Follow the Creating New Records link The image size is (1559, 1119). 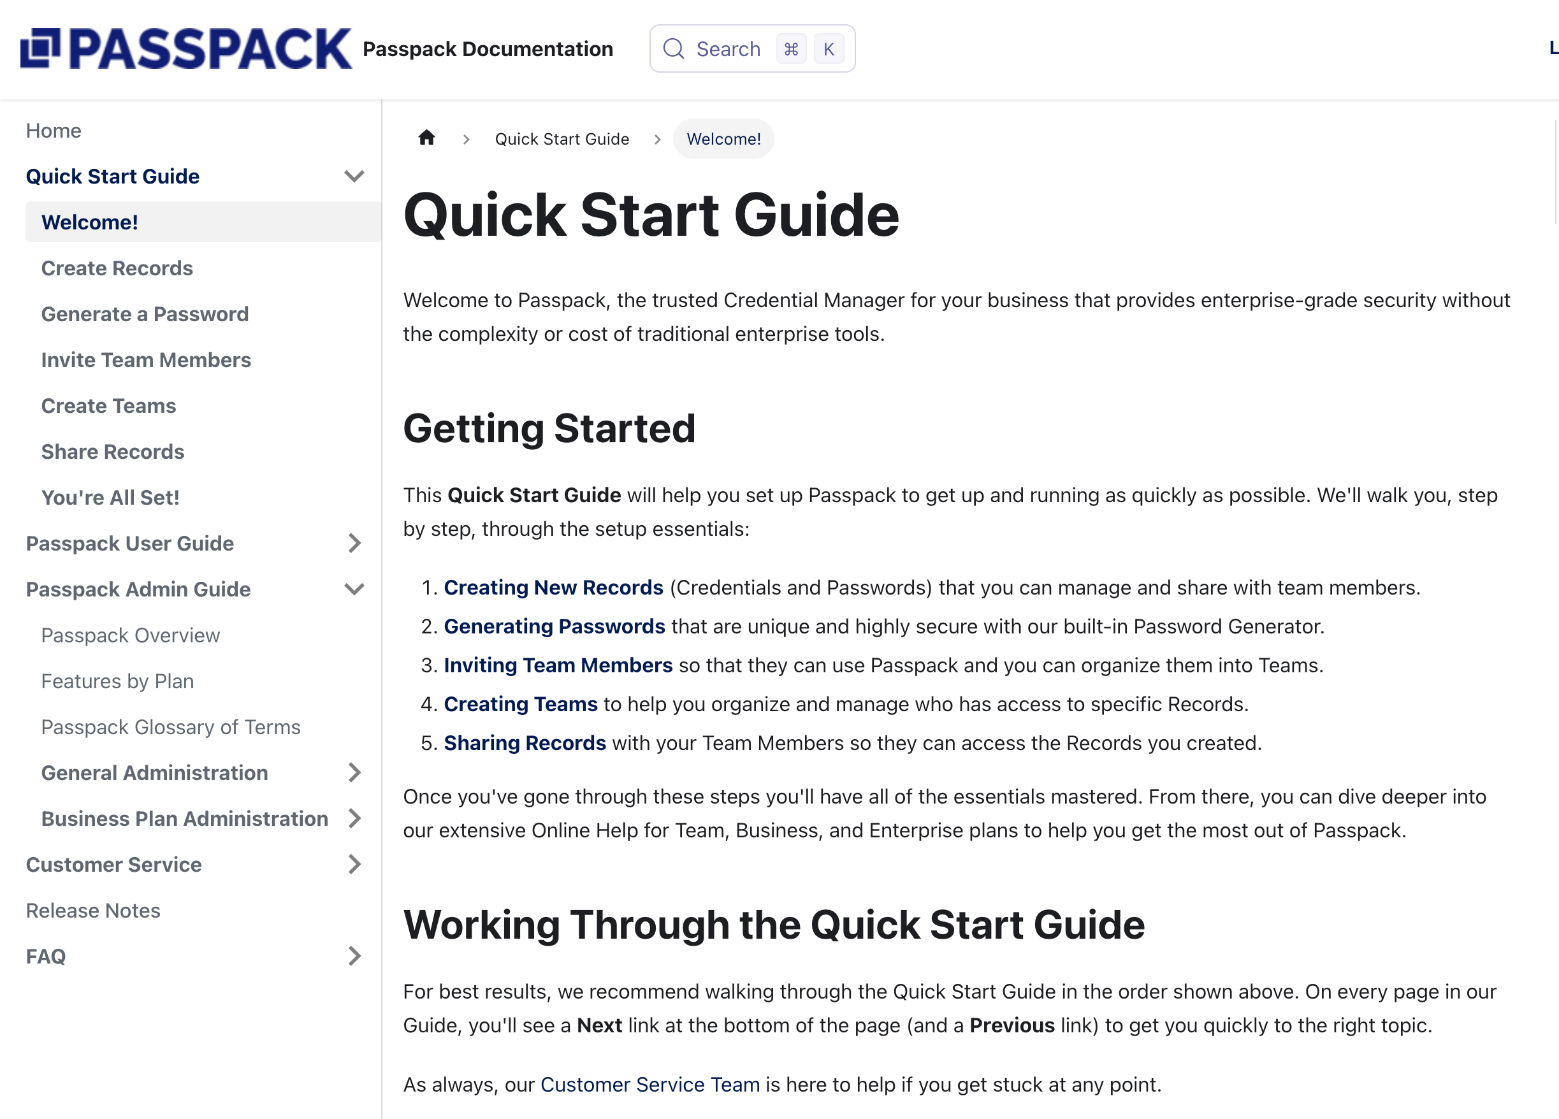click(x=553, y=588)
